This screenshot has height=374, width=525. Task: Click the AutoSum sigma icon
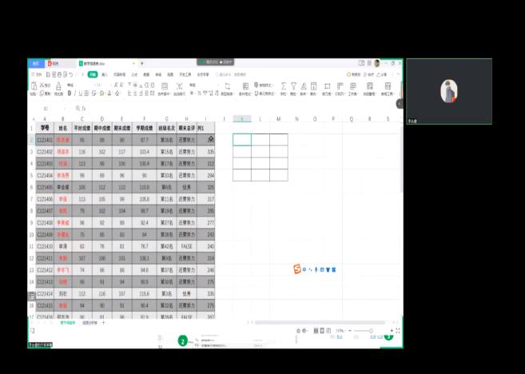(x=284, y=85)
